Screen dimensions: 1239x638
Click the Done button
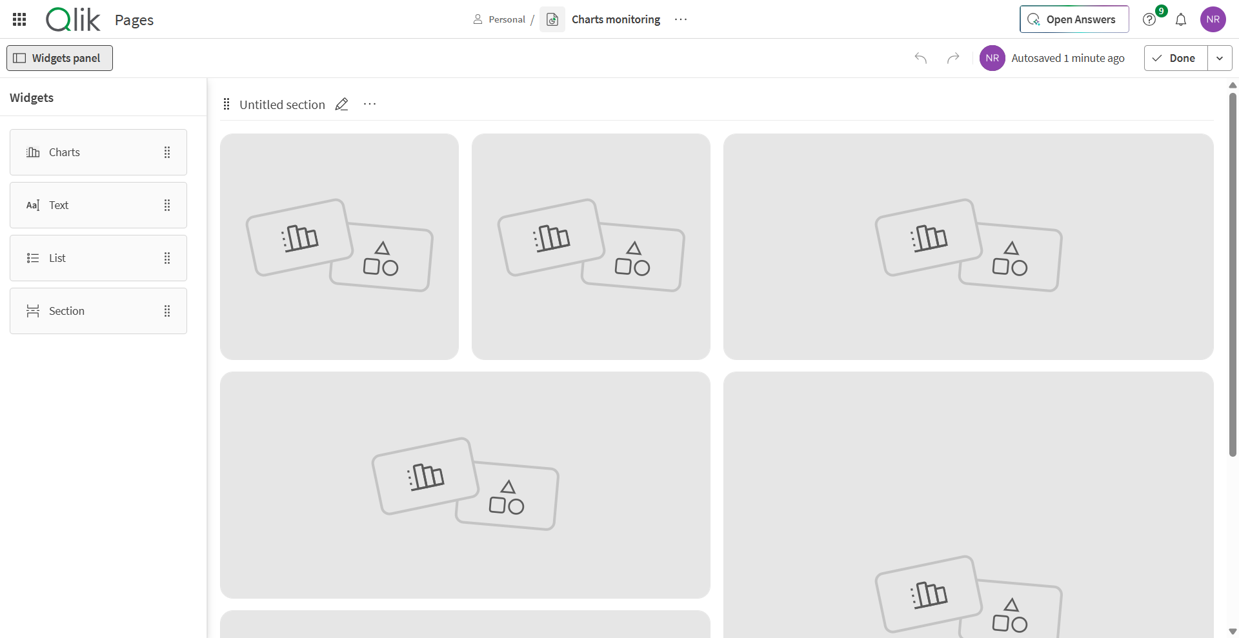point(1175,58)
